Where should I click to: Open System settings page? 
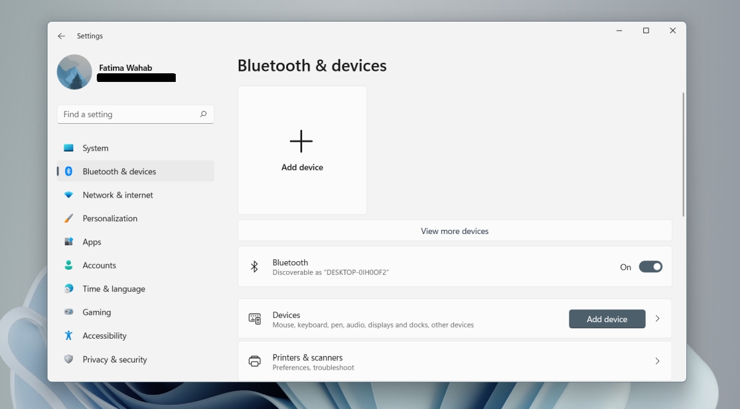pos(136,148)
